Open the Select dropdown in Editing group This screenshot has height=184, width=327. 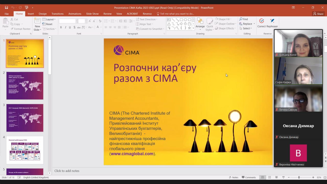245,28
